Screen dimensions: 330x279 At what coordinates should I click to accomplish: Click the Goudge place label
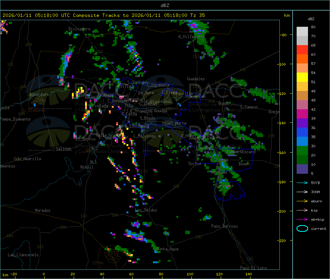click(161, 111)
